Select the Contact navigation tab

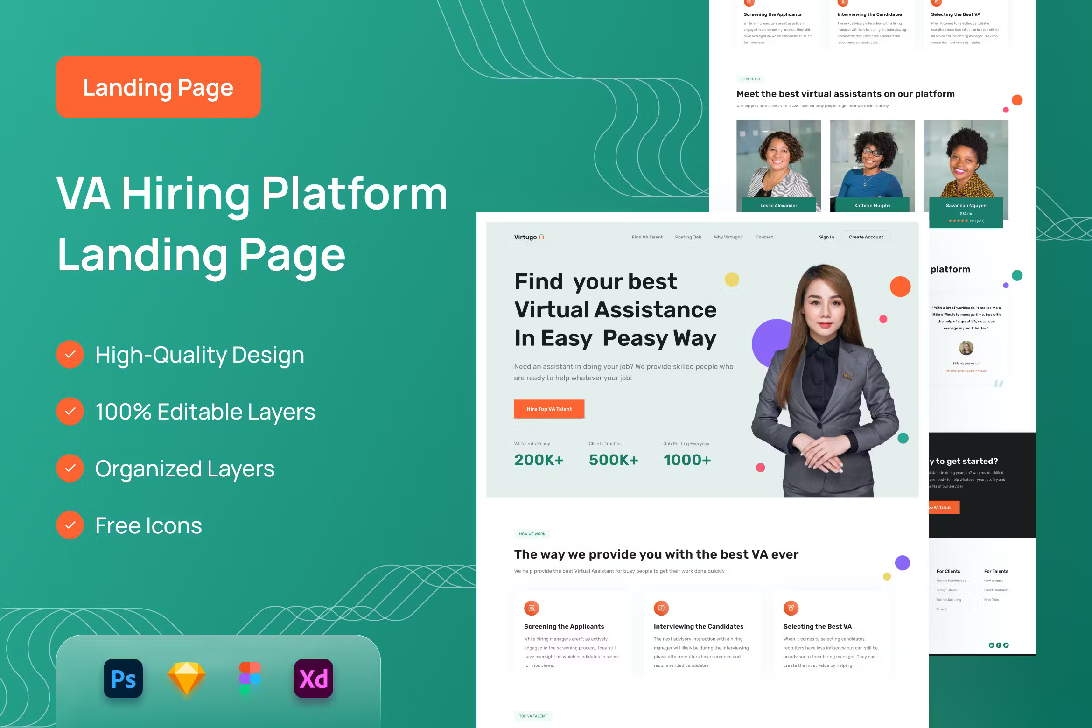coord(764,237)
